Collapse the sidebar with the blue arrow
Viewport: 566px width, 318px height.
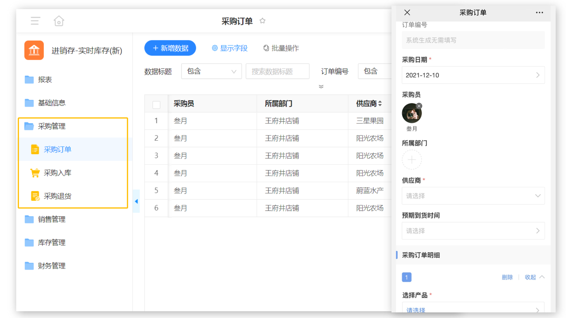coord(136,201)
